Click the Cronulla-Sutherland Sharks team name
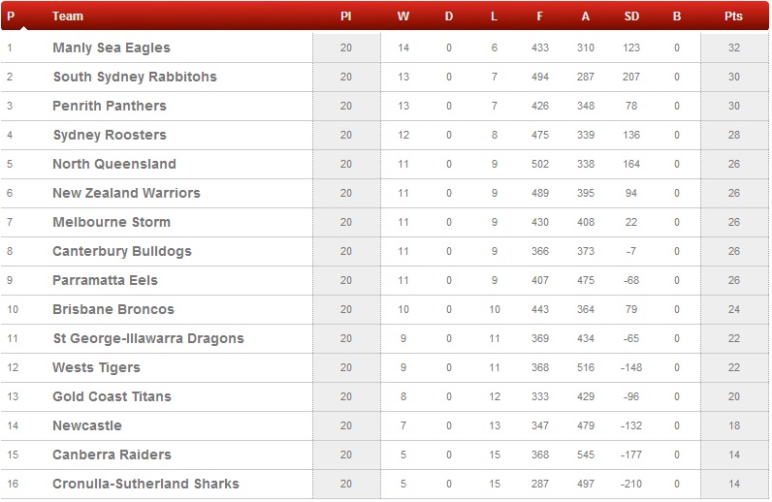 (145, 484)
